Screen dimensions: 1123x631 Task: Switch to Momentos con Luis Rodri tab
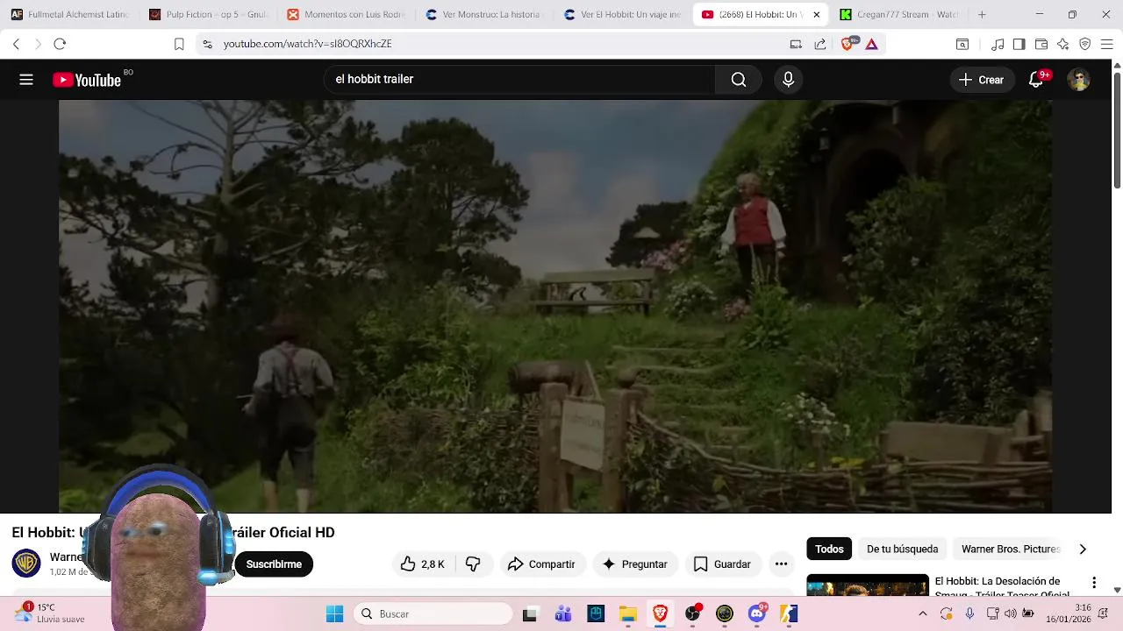348,15
